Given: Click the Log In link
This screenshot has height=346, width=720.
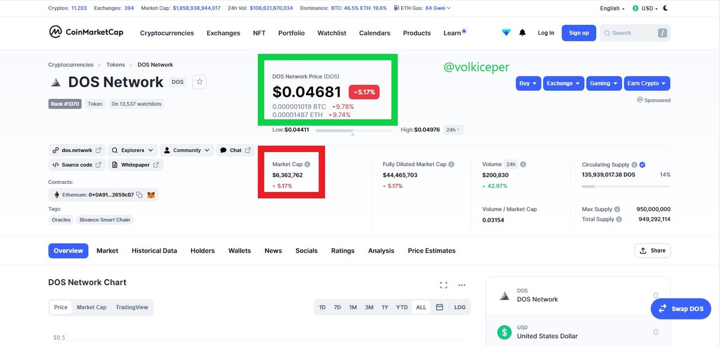Looking at the screenshot, I should click(546, 33).
